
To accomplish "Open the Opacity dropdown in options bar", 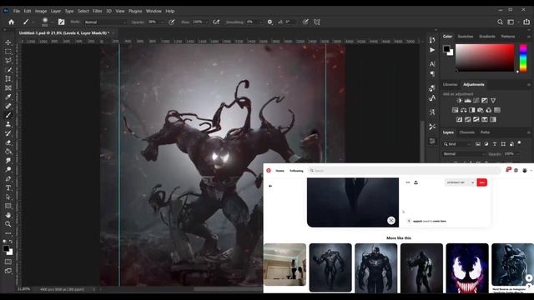I will tap(162, 22).
